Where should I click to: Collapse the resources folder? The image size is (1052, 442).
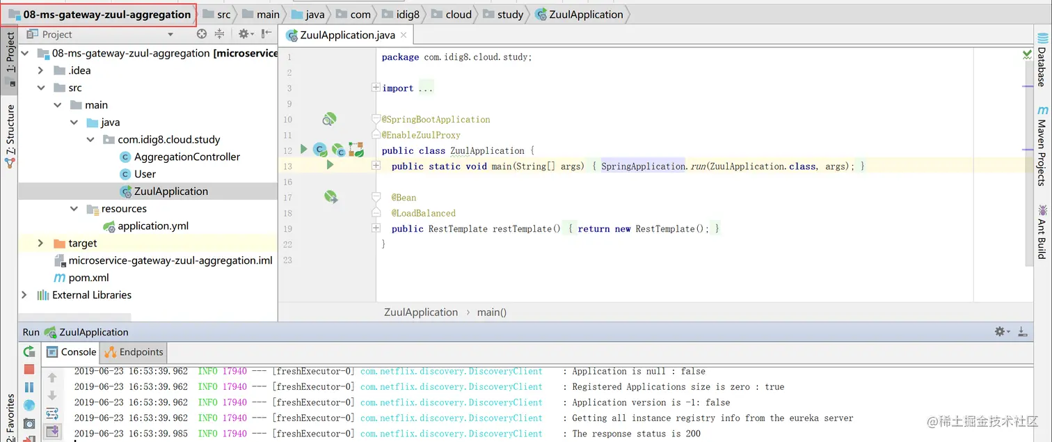[74, 209]
